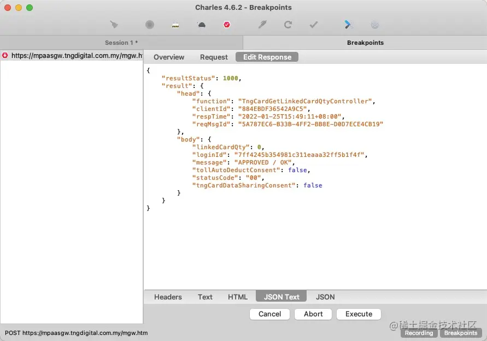Click the Cancel button
The height and width of the screenshot is (341, 487).
point(269,314)
